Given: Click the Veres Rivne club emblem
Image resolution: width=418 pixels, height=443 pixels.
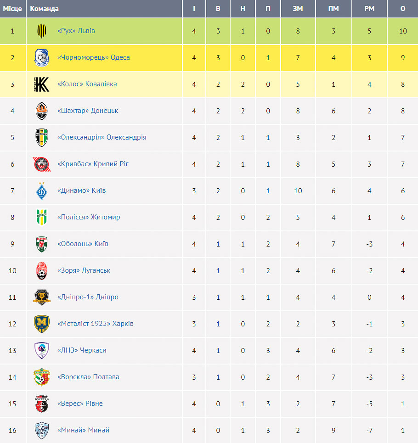Looking at the screenshot, I should point(42,404).
